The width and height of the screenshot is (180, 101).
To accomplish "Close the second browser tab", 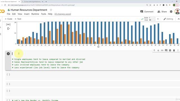I will click(x=42, y=2).
